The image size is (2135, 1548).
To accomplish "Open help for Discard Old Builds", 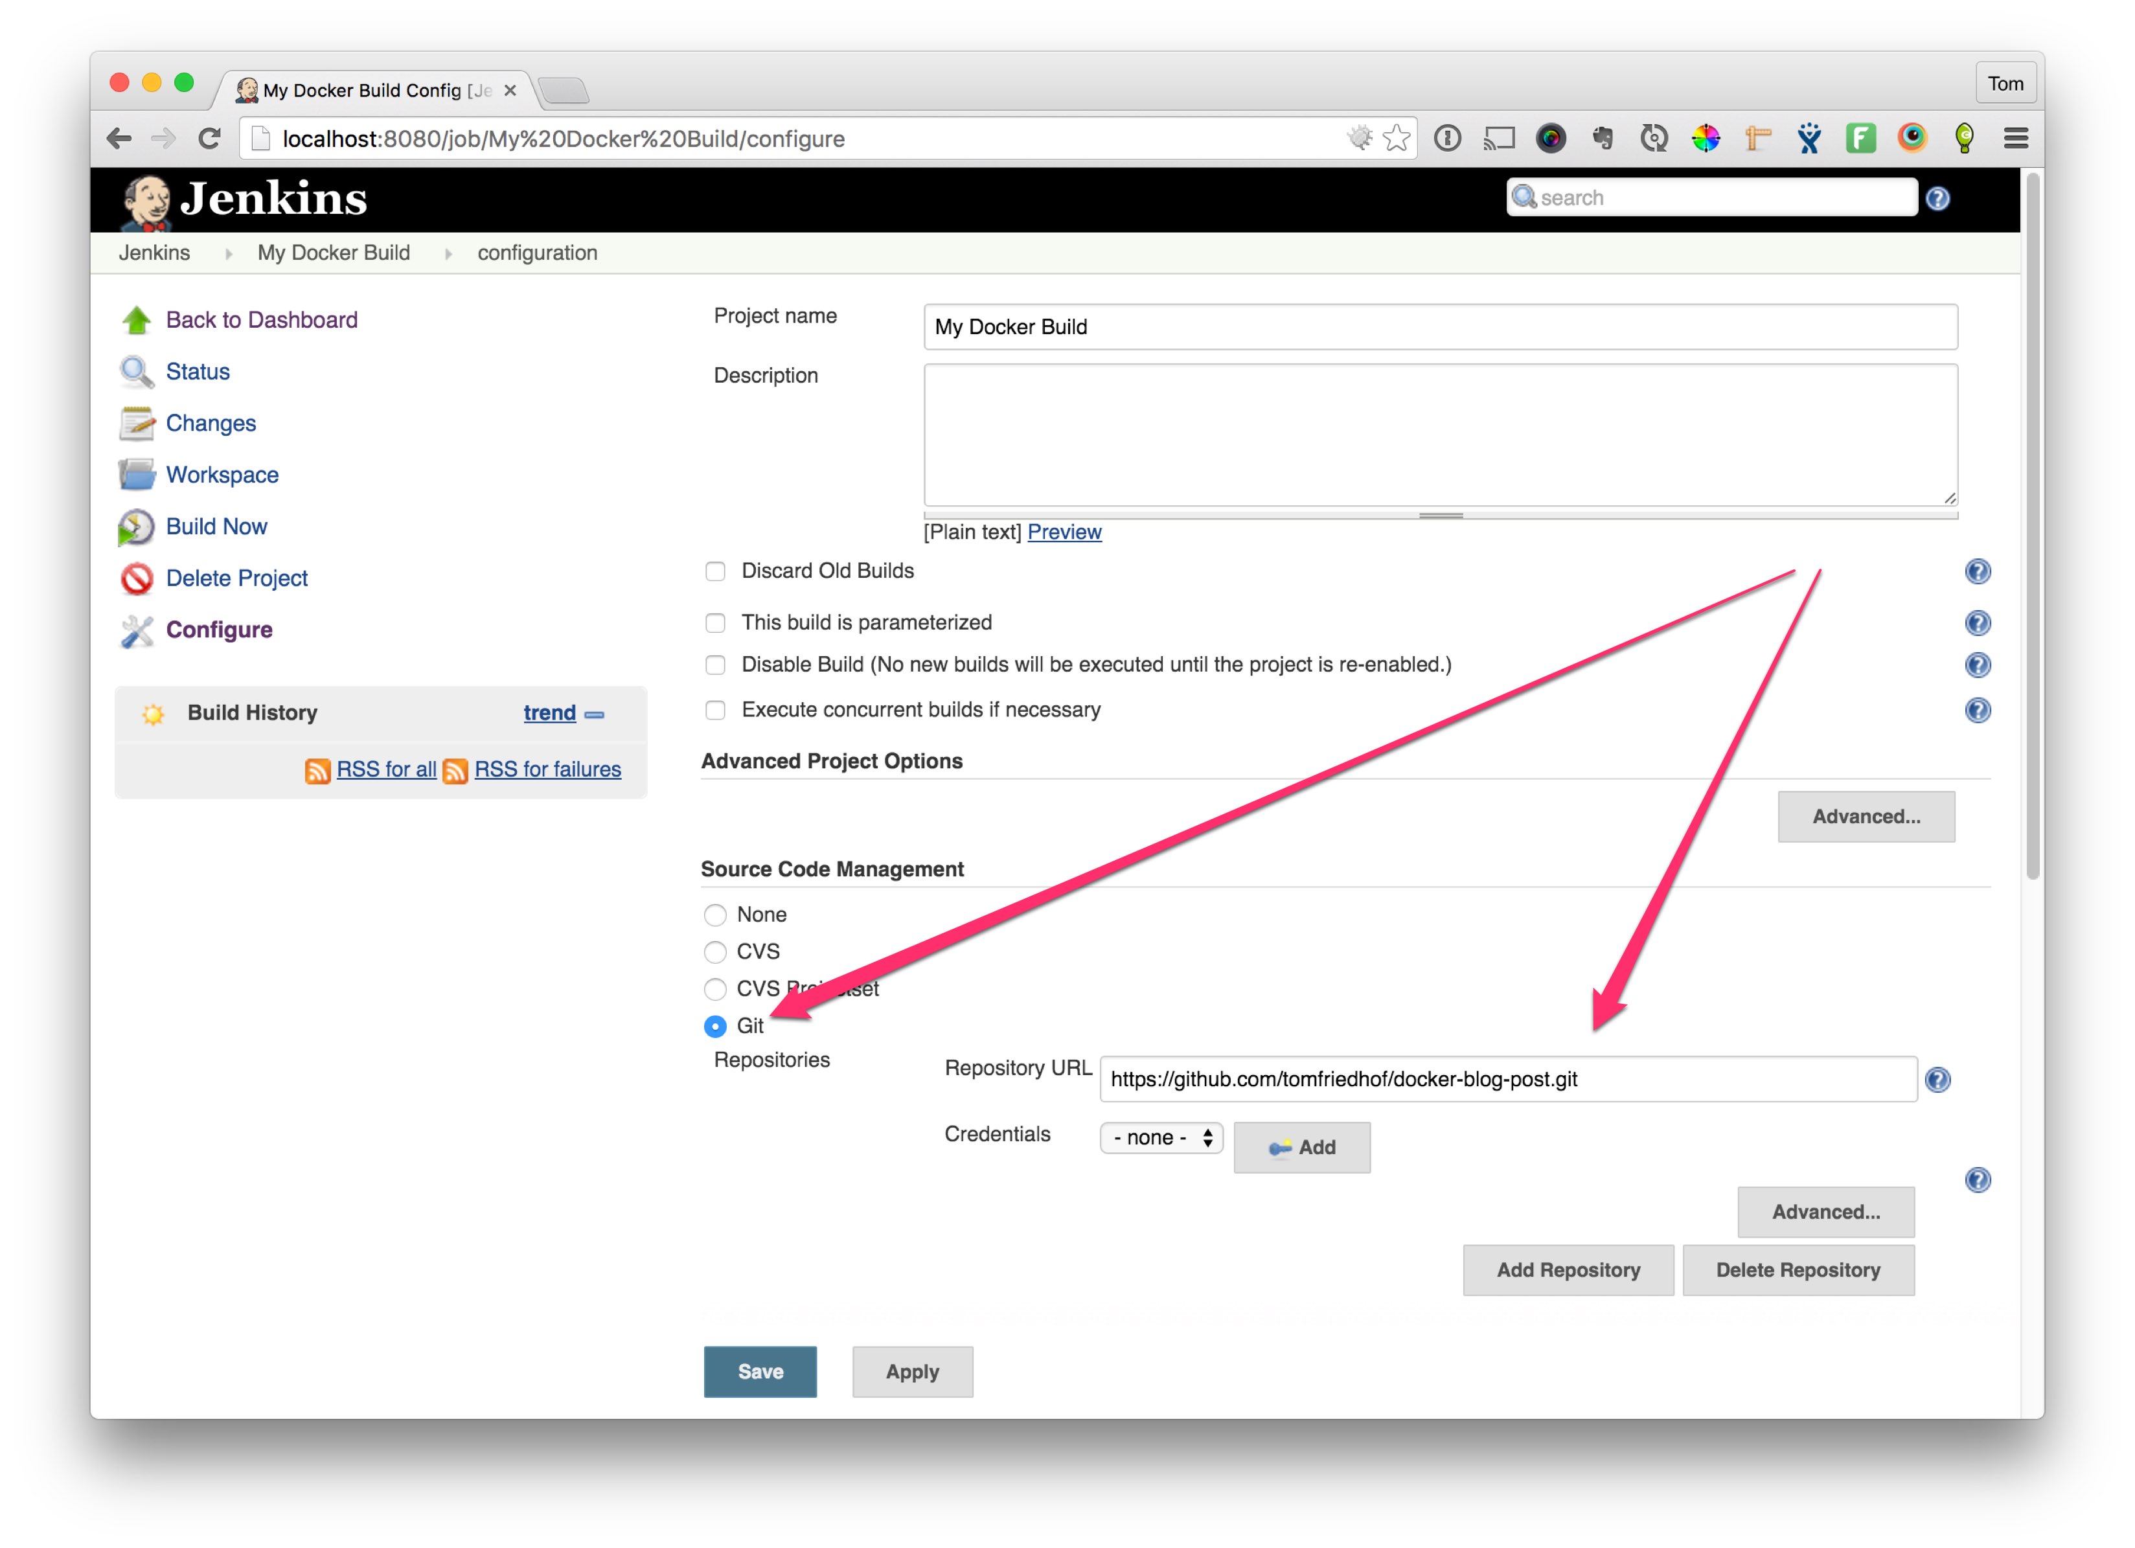I will [1977, 571].
